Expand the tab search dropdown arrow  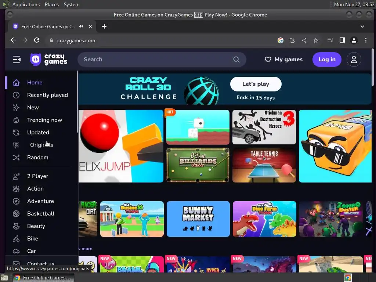pos(362,26)
